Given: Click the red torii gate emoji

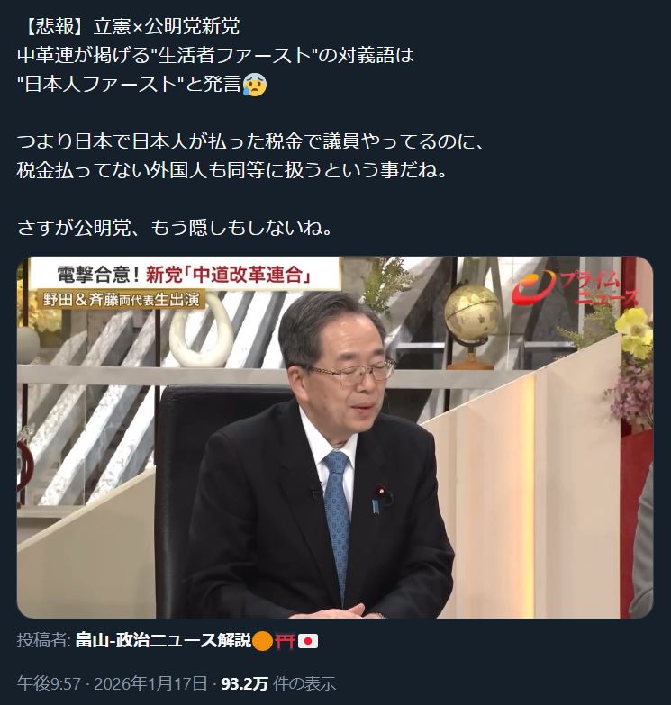Looking at the screenshot, I should click(286, 641).
